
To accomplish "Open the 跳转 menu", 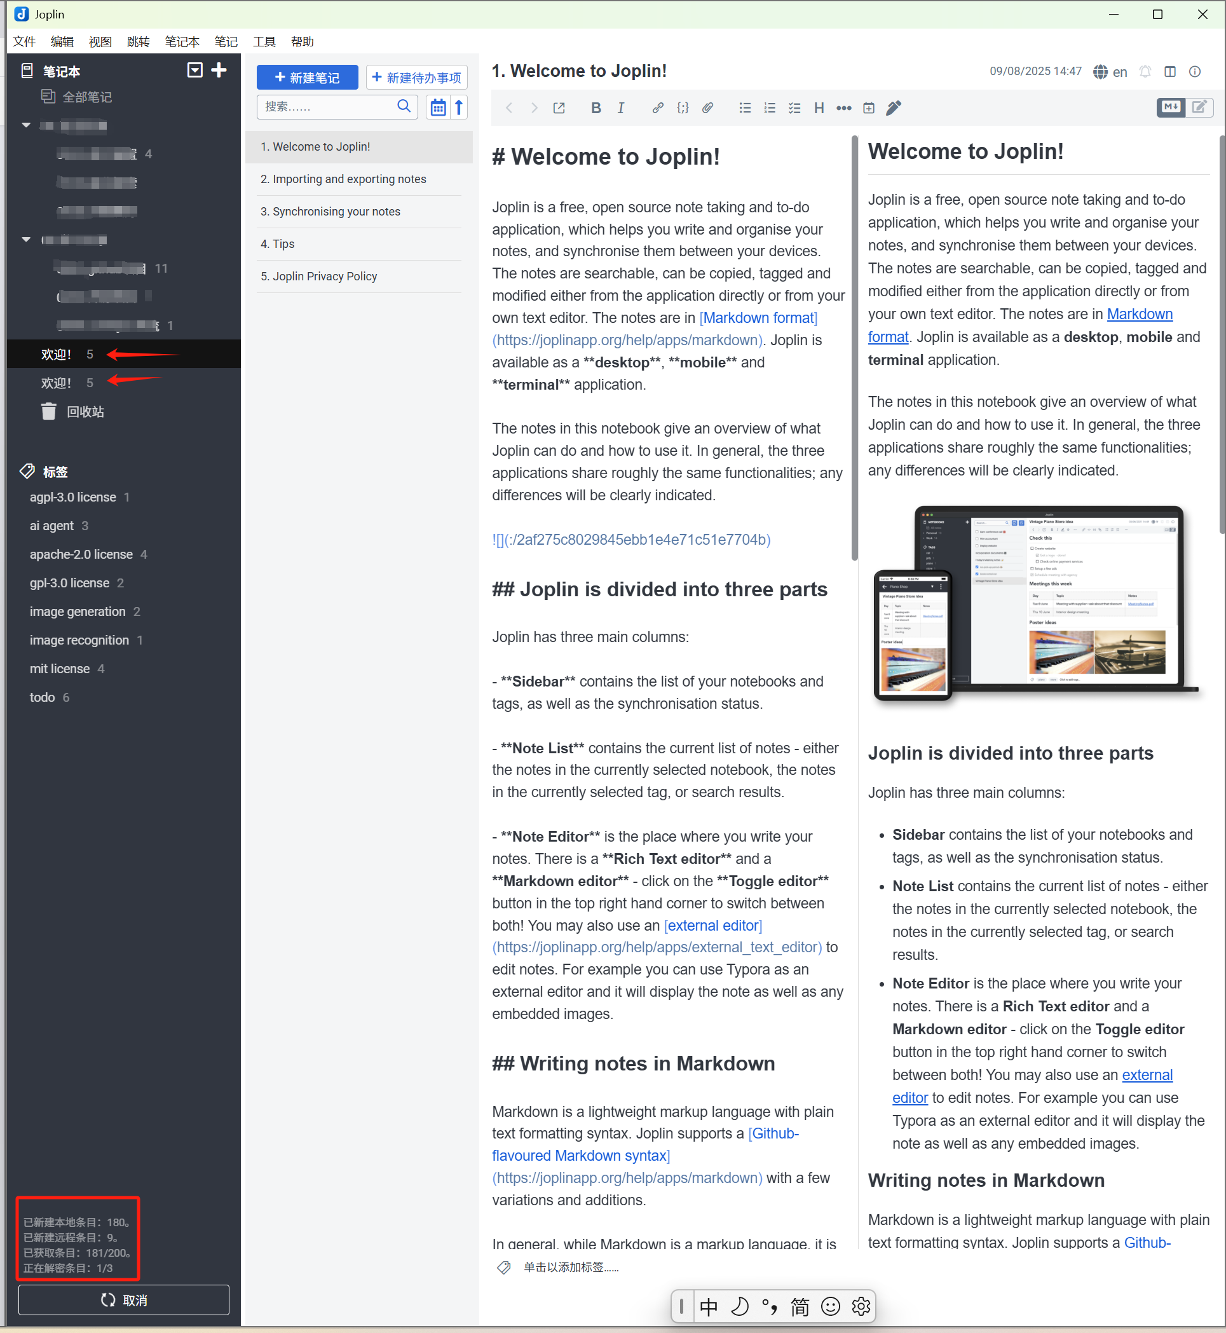I will pos(139,42).
